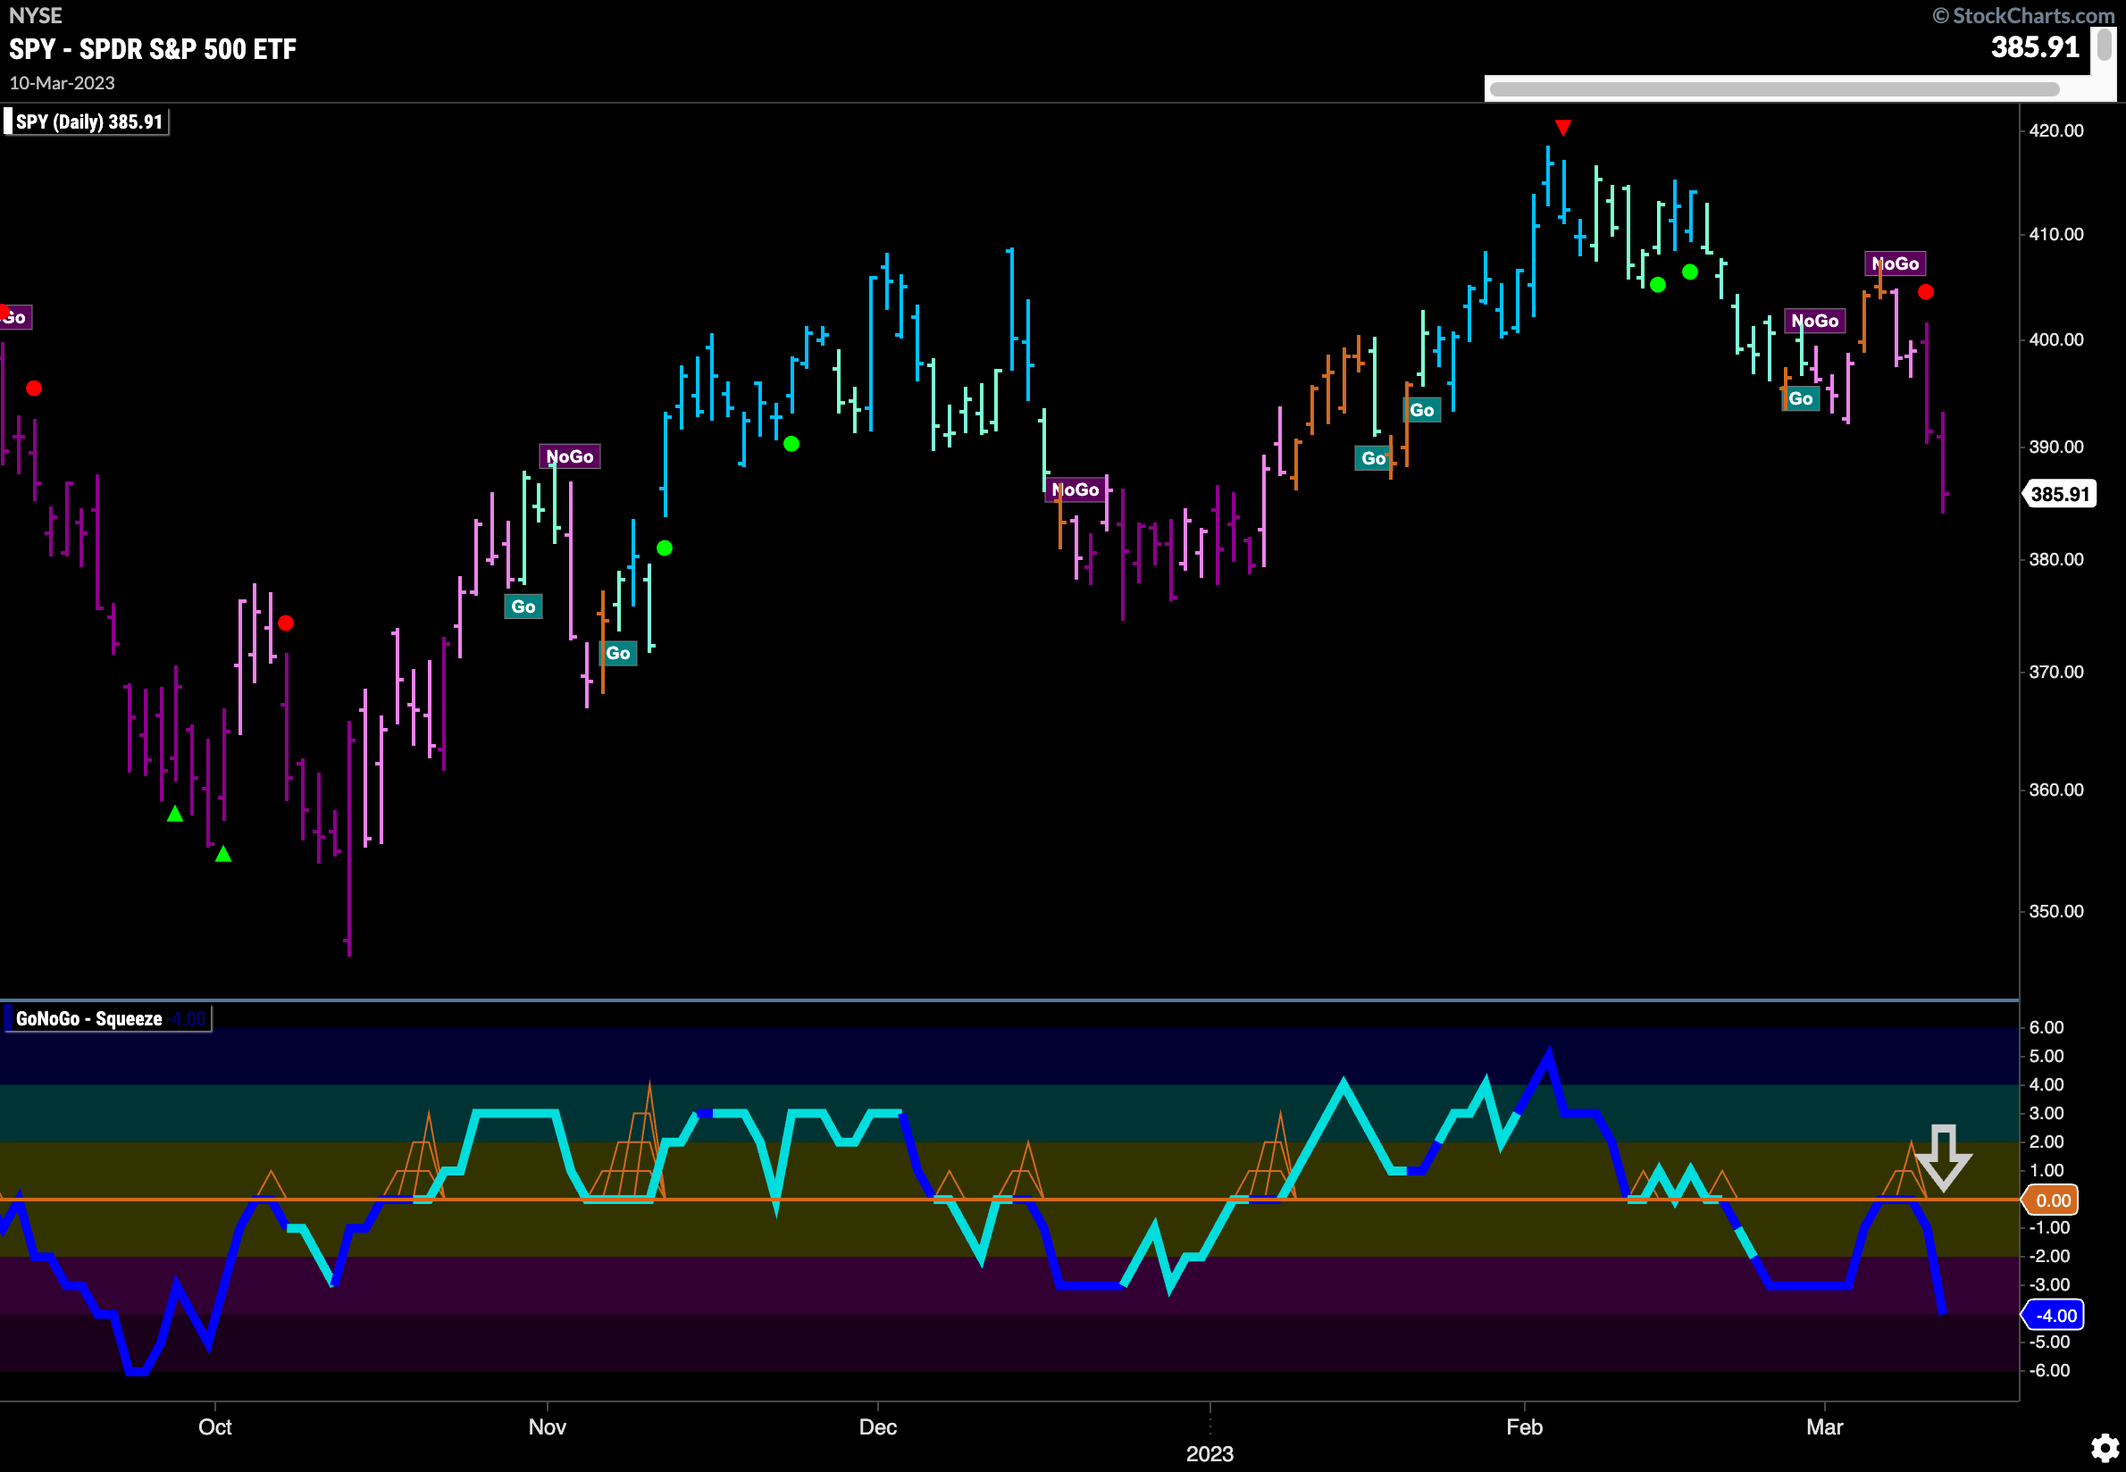Click the Dec month label on time axis

(x=877, y=1426)
